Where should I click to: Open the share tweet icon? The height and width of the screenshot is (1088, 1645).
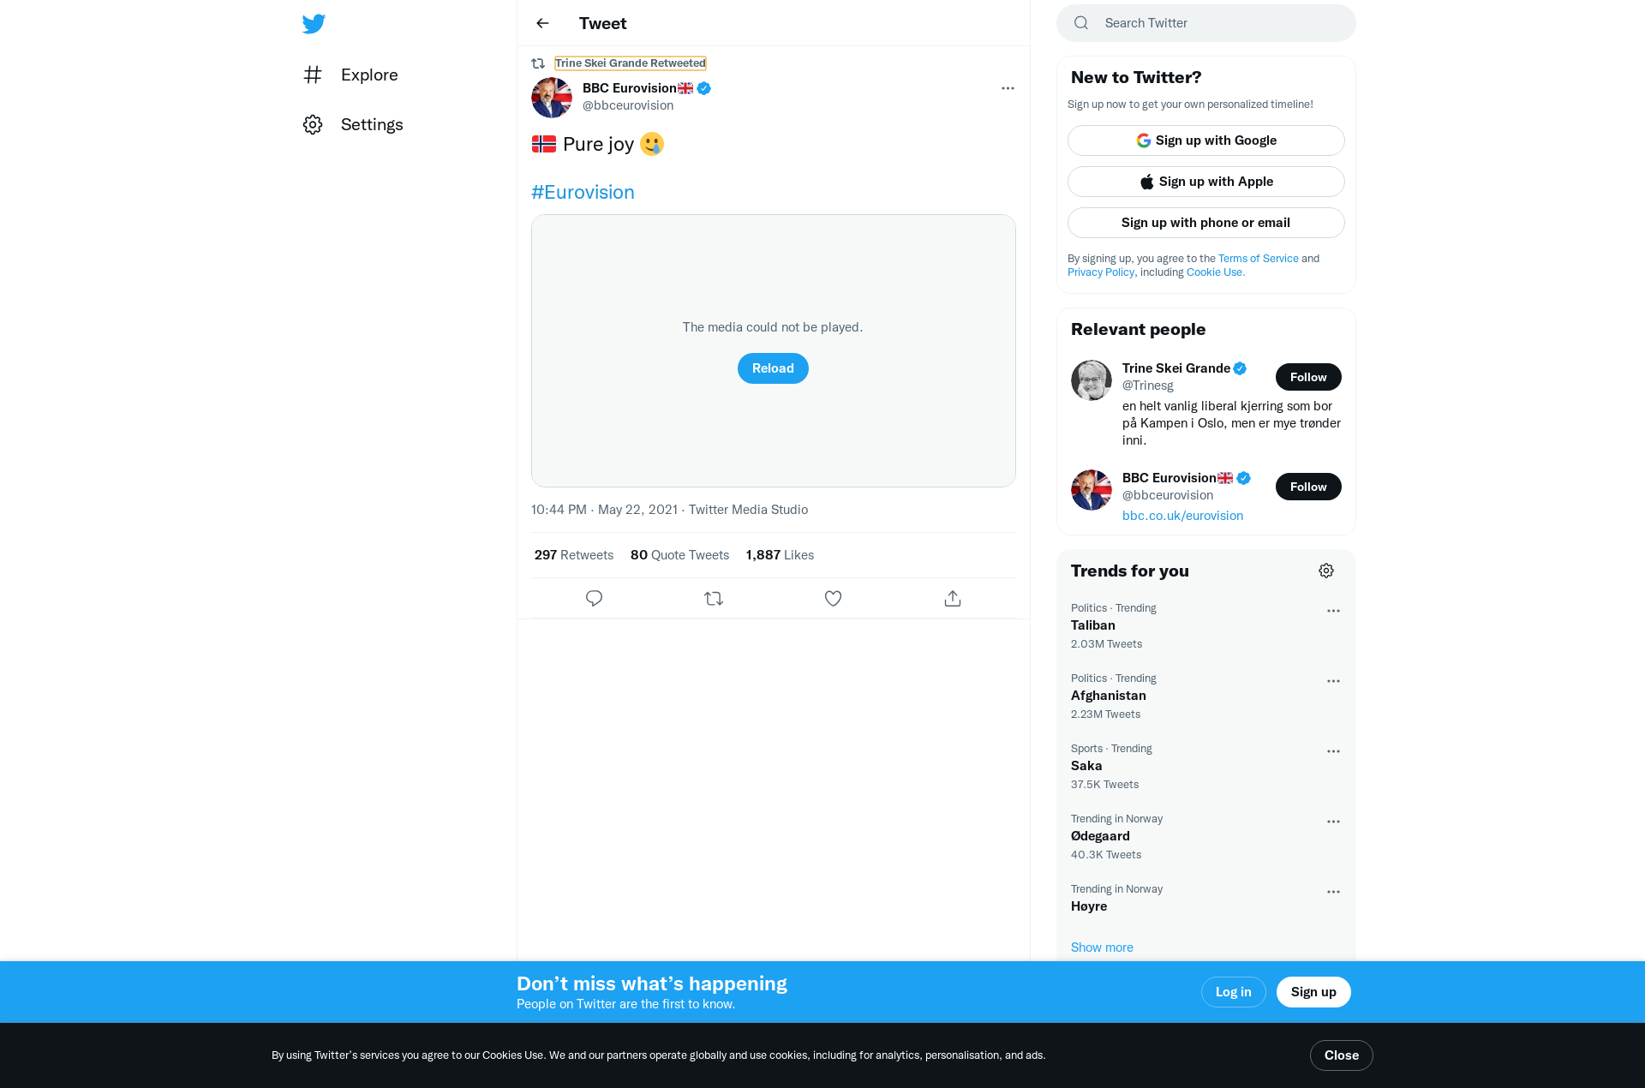point(953,598)
